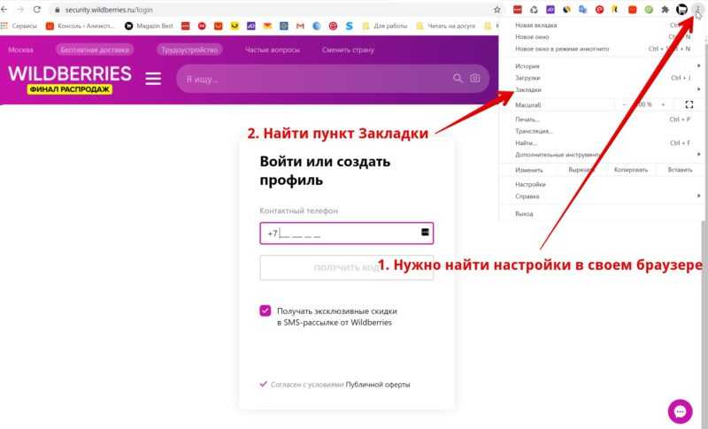The height and width of the screenshot is (429, 708).
Task: Expand the Справка submenu
Action: (x=603, y=196)
